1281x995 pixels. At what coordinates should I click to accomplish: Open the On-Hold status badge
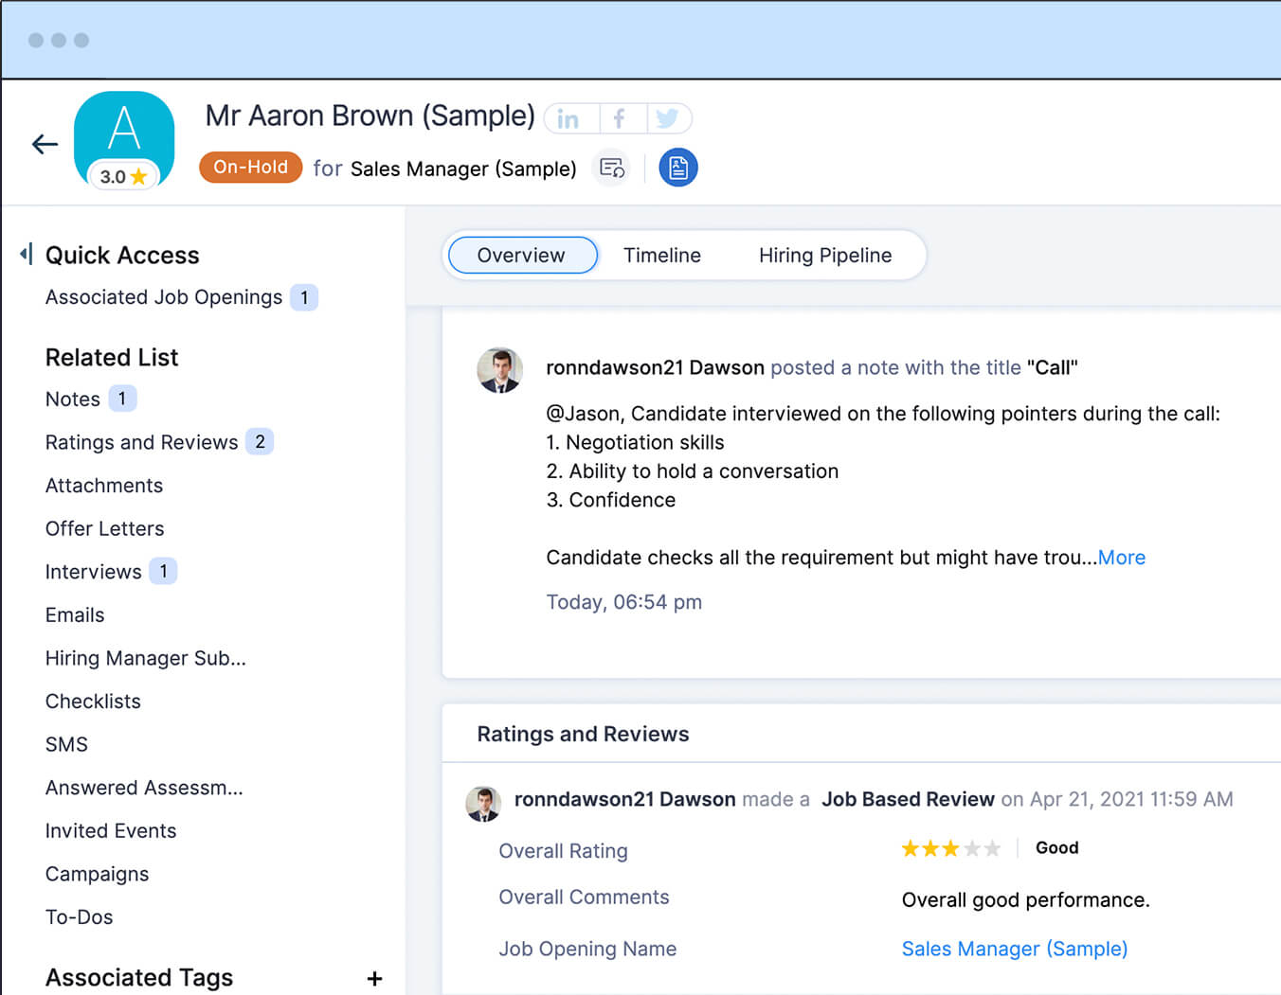(x=250, y=168)
